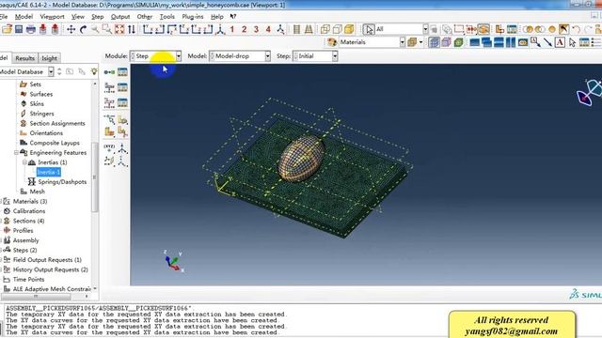Viewport: 602px width, 338px height.
Task: Open the Field Output Manager icon
Action: click(122, 87)
